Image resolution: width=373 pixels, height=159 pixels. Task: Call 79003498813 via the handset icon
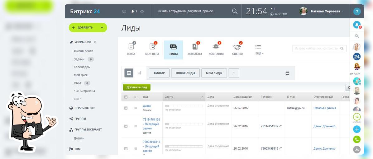tap(281, 148)
